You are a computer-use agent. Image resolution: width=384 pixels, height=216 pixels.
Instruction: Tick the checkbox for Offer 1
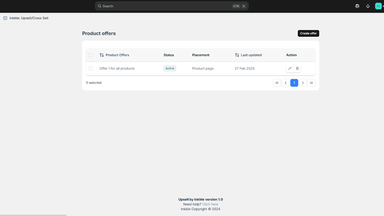pos(90,69)
